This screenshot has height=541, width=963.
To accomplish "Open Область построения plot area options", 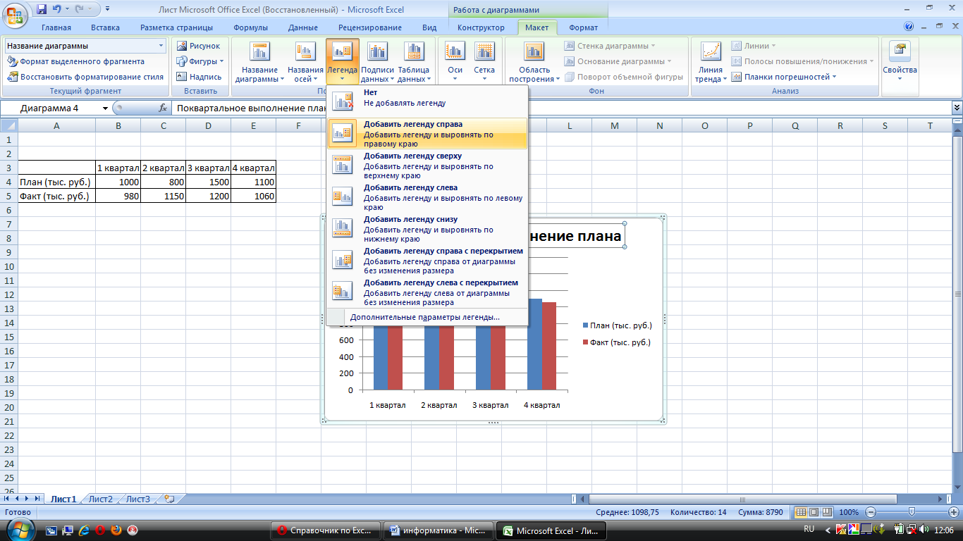I will coord(534,62).
